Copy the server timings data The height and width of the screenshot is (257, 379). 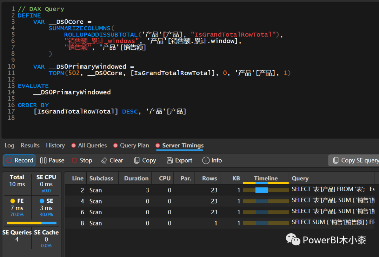145,161
